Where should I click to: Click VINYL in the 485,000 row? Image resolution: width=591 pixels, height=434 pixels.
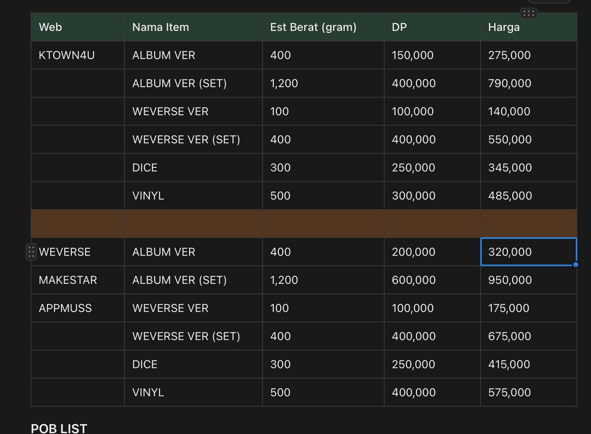(x=194, y=196)
